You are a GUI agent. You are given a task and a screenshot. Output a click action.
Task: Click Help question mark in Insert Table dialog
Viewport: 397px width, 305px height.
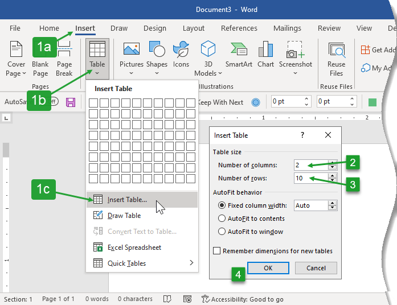pos(302,135)
